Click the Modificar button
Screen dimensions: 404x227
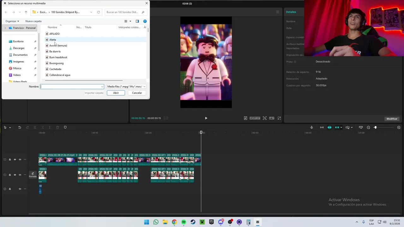pos(392,119)
